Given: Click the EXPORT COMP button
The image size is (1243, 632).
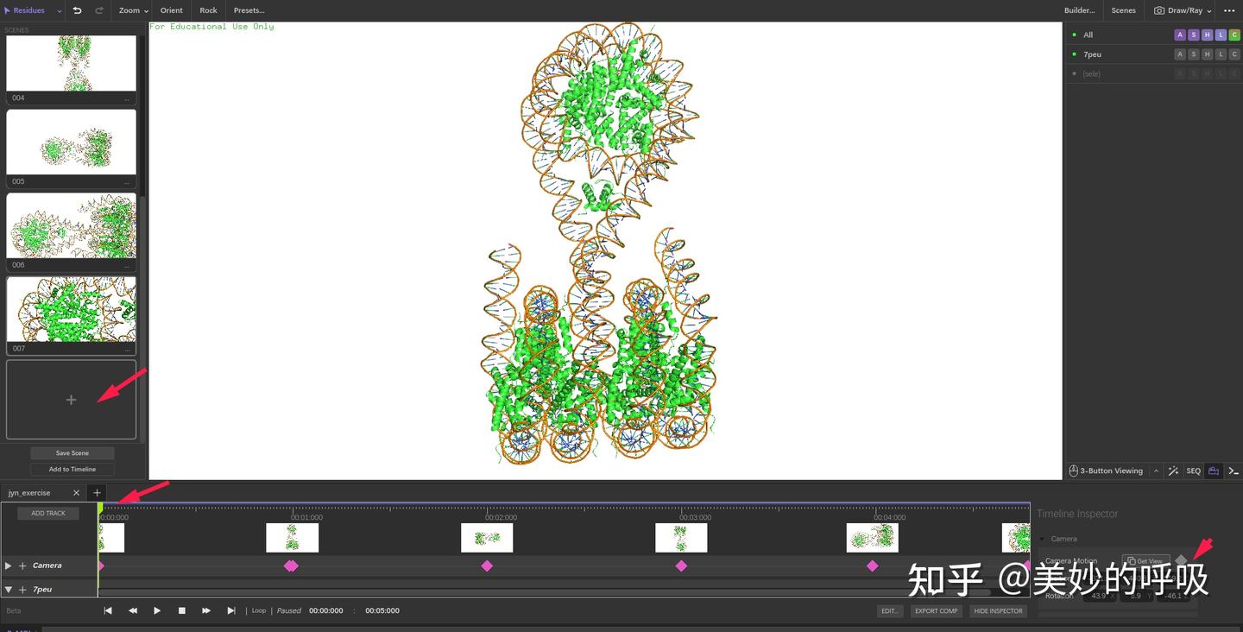Looking at the screenshot, I should pos(937,610).
